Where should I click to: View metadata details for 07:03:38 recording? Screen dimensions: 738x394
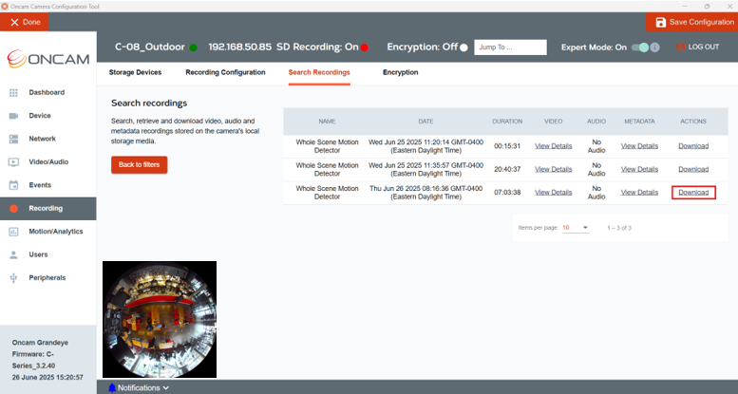(639, 193)
